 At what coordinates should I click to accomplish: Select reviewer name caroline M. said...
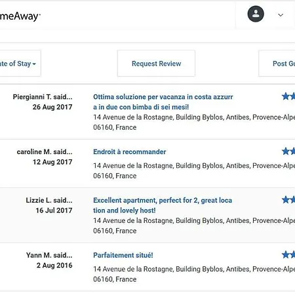45,151
